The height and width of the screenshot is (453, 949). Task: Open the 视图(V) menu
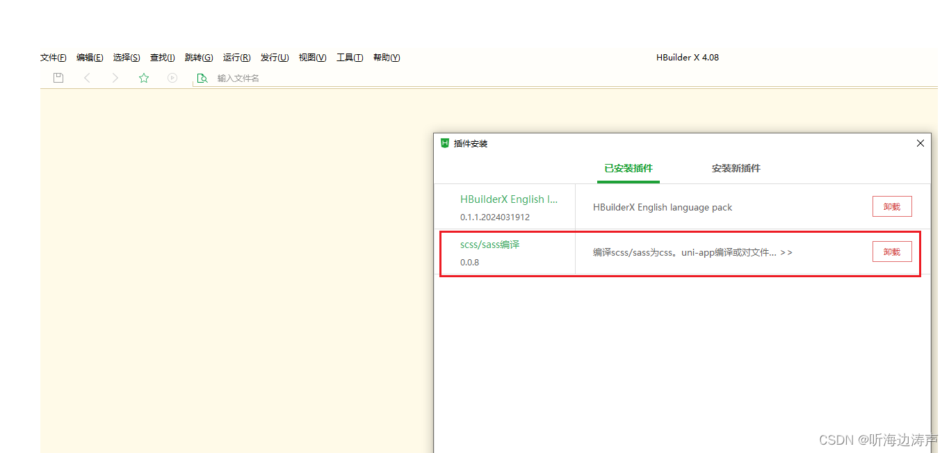coord(313,58)
